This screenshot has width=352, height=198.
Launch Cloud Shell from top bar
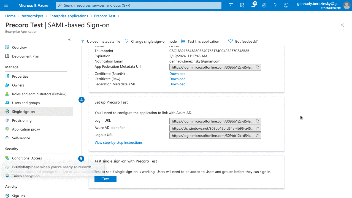231,5
